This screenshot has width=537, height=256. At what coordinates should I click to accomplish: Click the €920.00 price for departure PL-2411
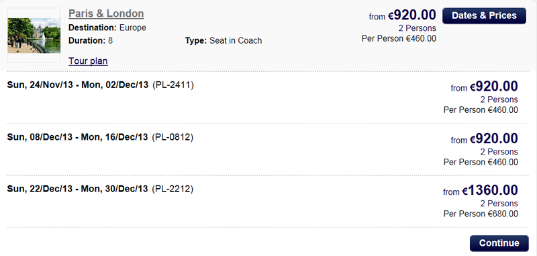coord(493,87)
